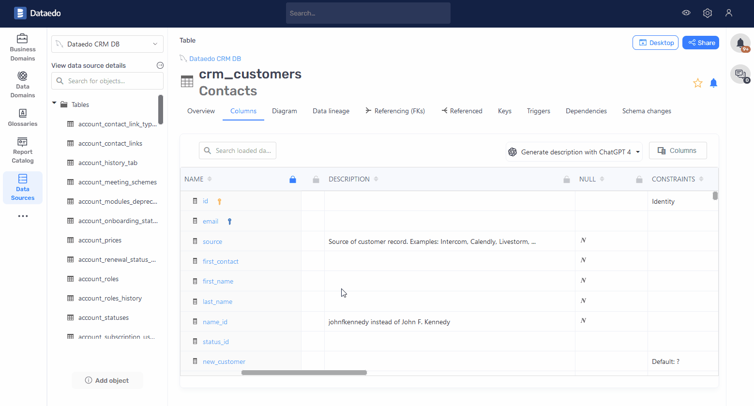Toggle the blue bell follow icon
The width and height of the screenshot is (754, 406).
tap(713, 83)
